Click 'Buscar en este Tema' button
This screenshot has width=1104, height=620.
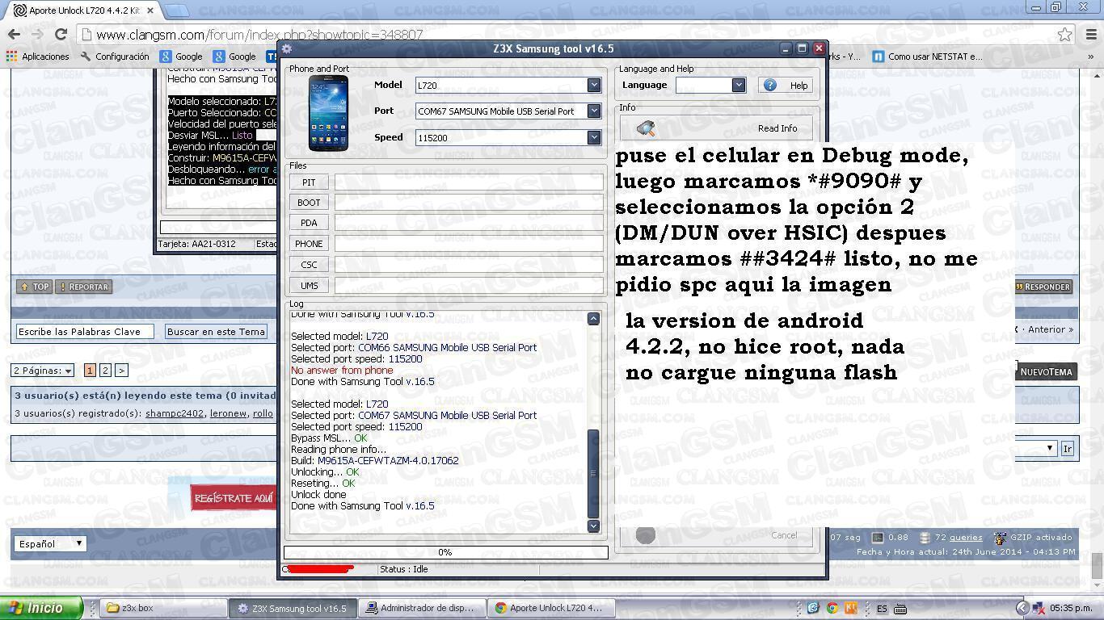216,332
